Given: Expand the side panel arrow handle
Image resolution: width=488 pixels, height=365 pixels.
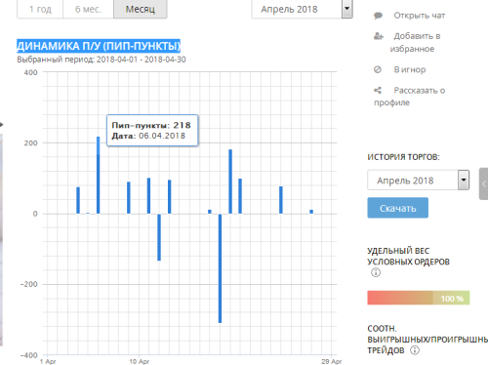Looking at the screenshot, I should point(483,183).
